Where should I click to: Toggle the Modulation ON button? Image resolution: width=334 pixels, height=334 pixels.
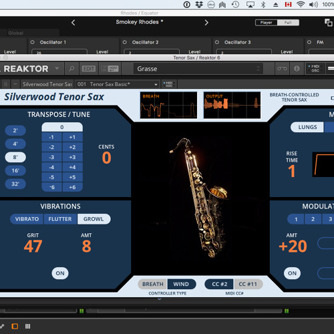pyautogui.click(x=292, y=273)
